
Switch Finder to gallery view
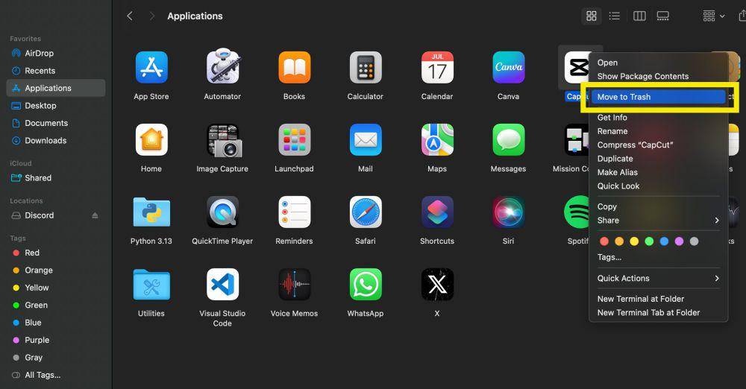pyautogui.click(x=662, y=16)
